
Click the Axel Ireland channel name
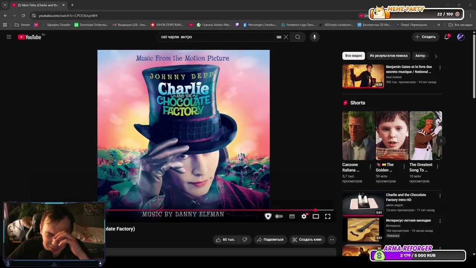pos(394,77)
